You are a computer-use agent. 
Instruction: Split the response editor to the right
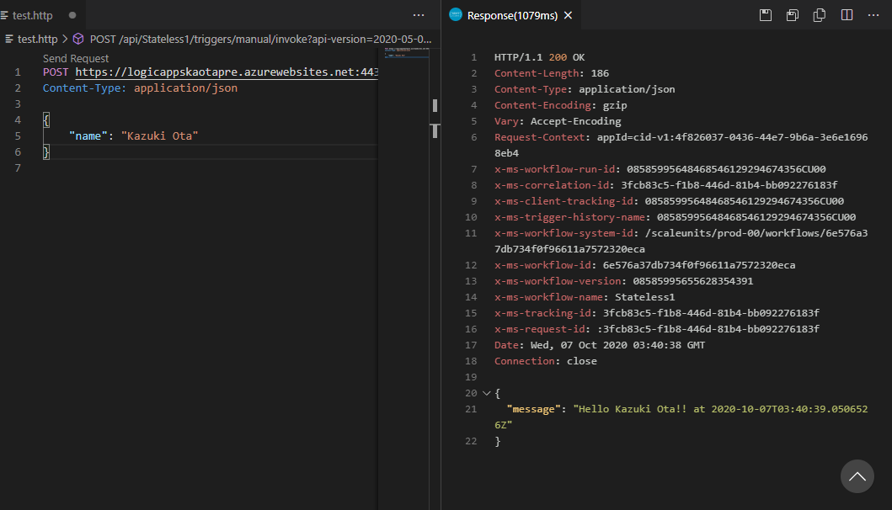pyautogui.click(x=847, y=15)
